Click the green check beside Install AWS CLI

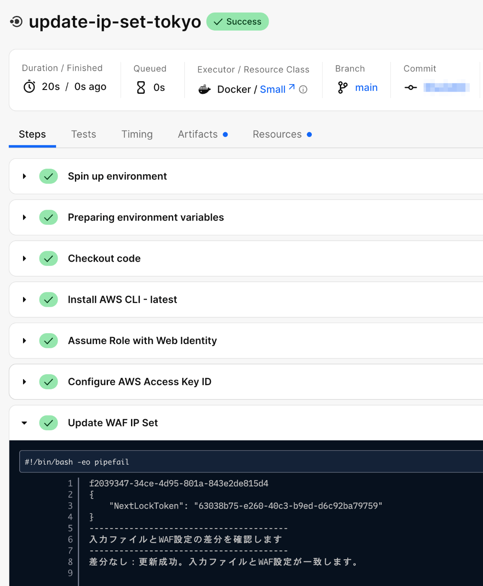49,300
